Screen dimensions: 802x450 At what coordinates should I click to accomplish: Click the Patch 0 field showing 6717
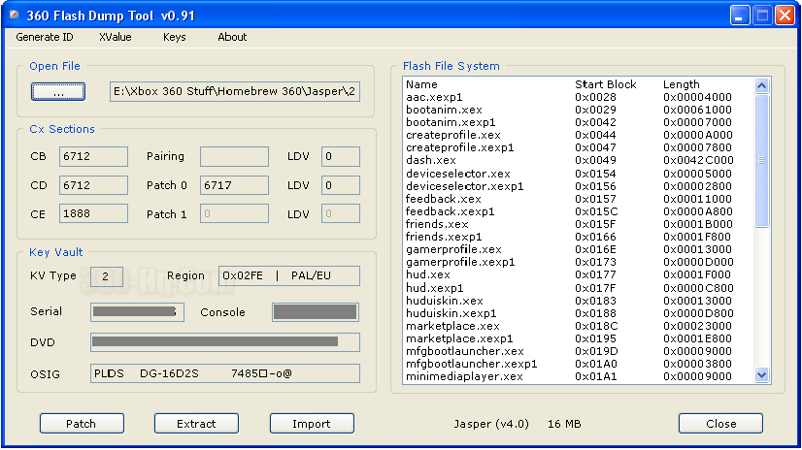click(234, 185)
